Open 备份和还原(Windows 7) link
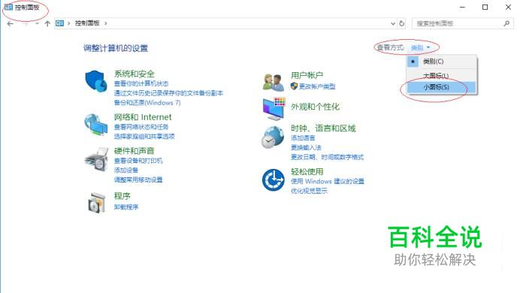 (147, 103)
